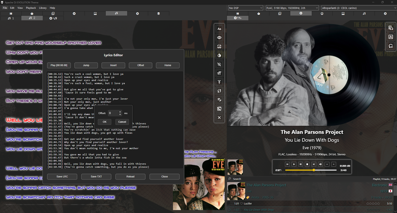
Task: Toggle the heart favorite icon for Lucifer
Action: point(242,203)
